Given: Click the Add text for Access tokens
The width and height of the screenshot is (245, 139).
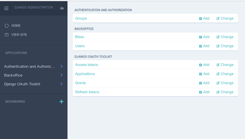Looking at the screenshot, I should [x=206, y=65].
